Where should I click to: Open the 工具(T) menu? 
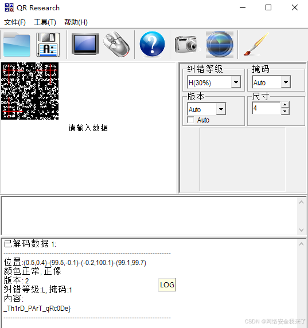(45, 22)
